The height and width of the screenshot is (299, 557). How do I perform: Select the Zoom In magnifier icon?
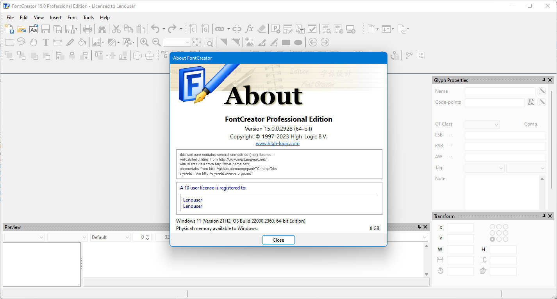pos(144,42)
